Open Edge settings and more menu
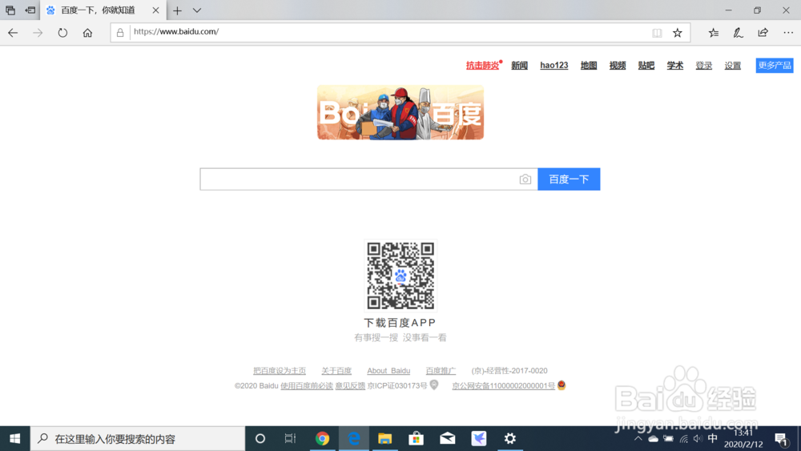 788,33
